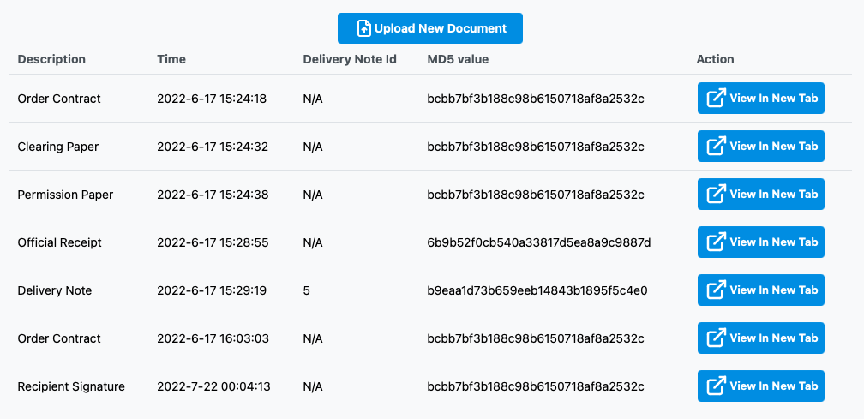This screenshot has height=419, width=864.
Task: Click the Delivery Note Id column header
Action: [x=350, y=59]
